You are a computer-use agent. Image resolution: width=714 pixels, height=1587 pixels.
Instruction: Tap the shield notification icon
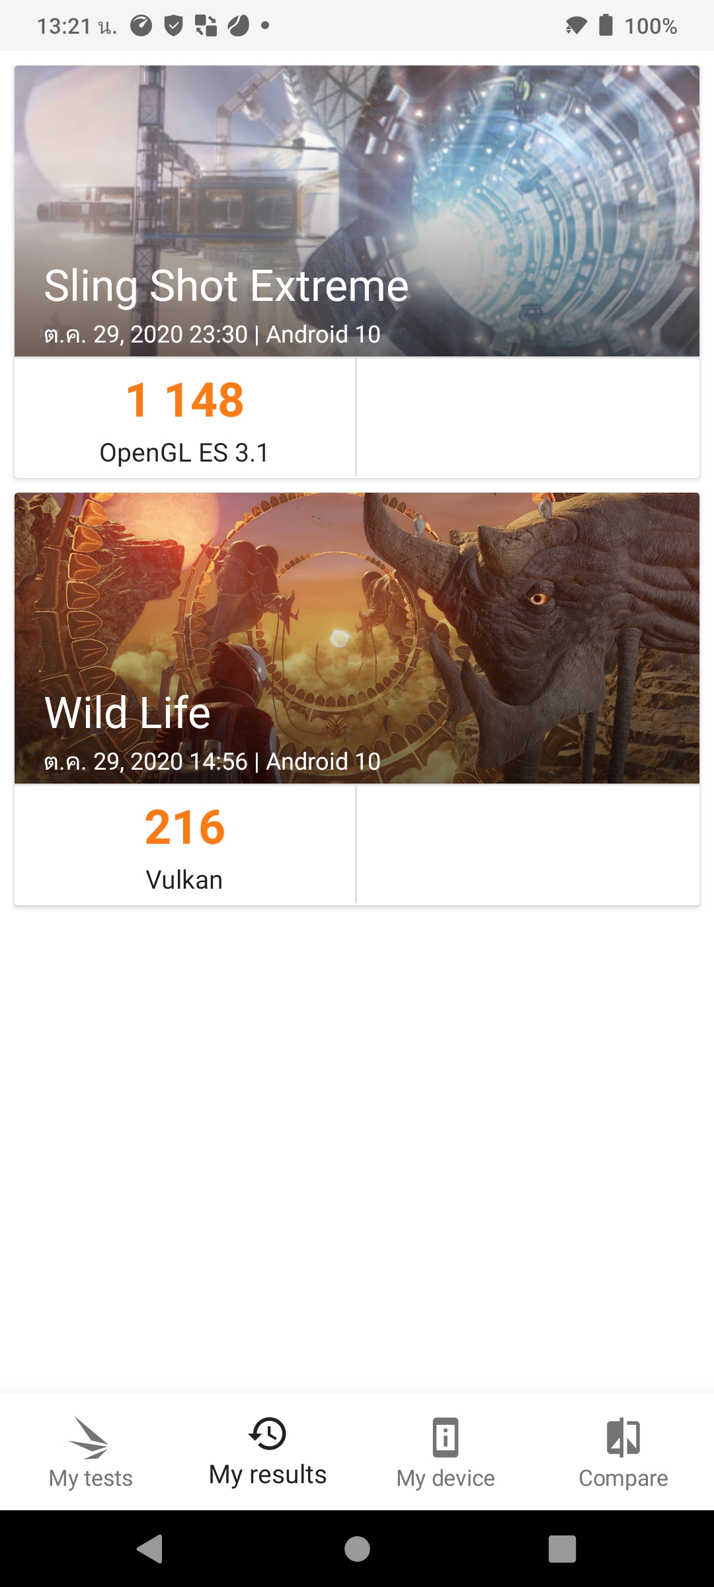tap(173, 26)
